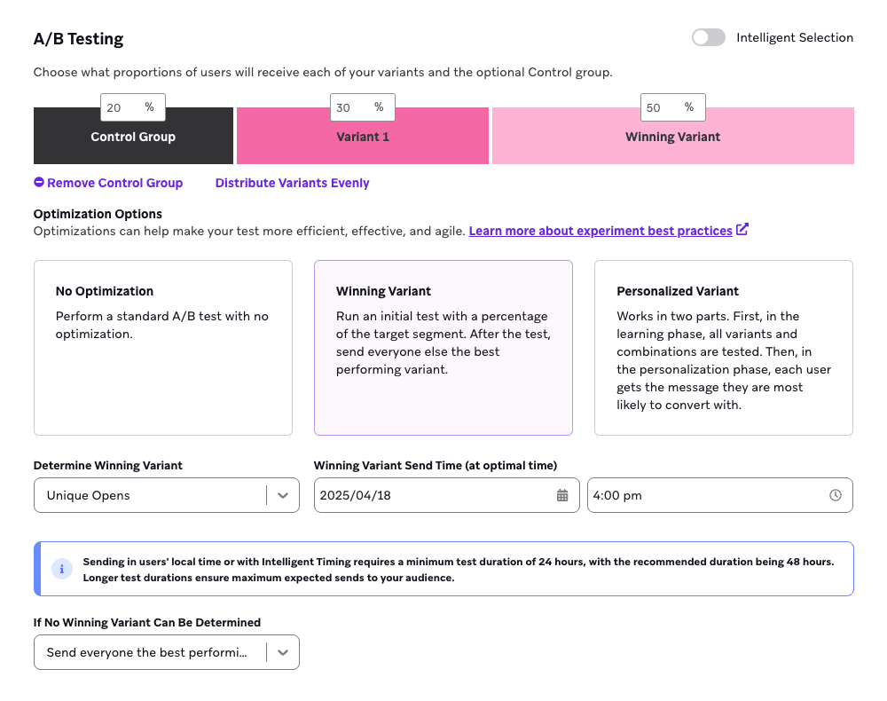Click the Variant 1 percentage field
This screenshot has width=887, height=701.
click(x=352, y=107)
